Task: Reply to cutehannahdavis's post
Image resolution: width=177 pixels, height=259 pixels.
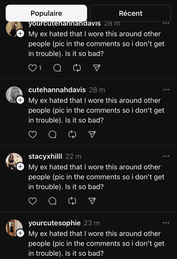Action: (52, 135)
